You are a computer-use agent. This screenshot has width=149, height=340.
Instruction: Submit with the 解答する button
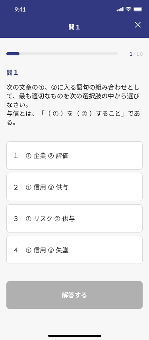click(x=74, y=295)
